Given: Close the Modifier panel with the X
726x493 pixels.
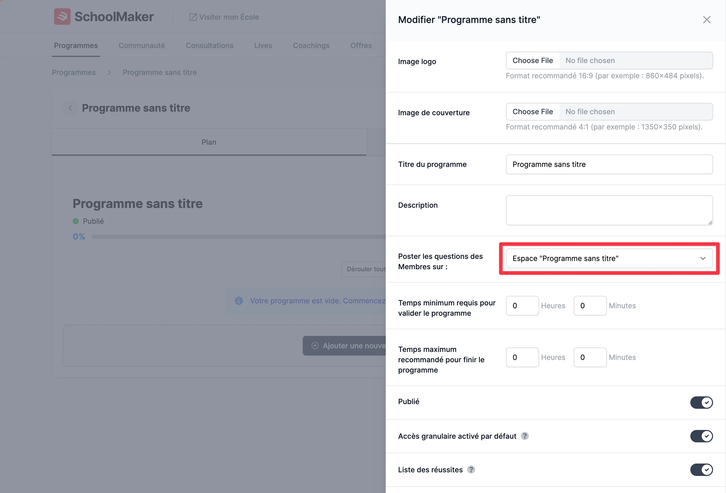Looking at the screenshot, I should click(x=707, y=20).
